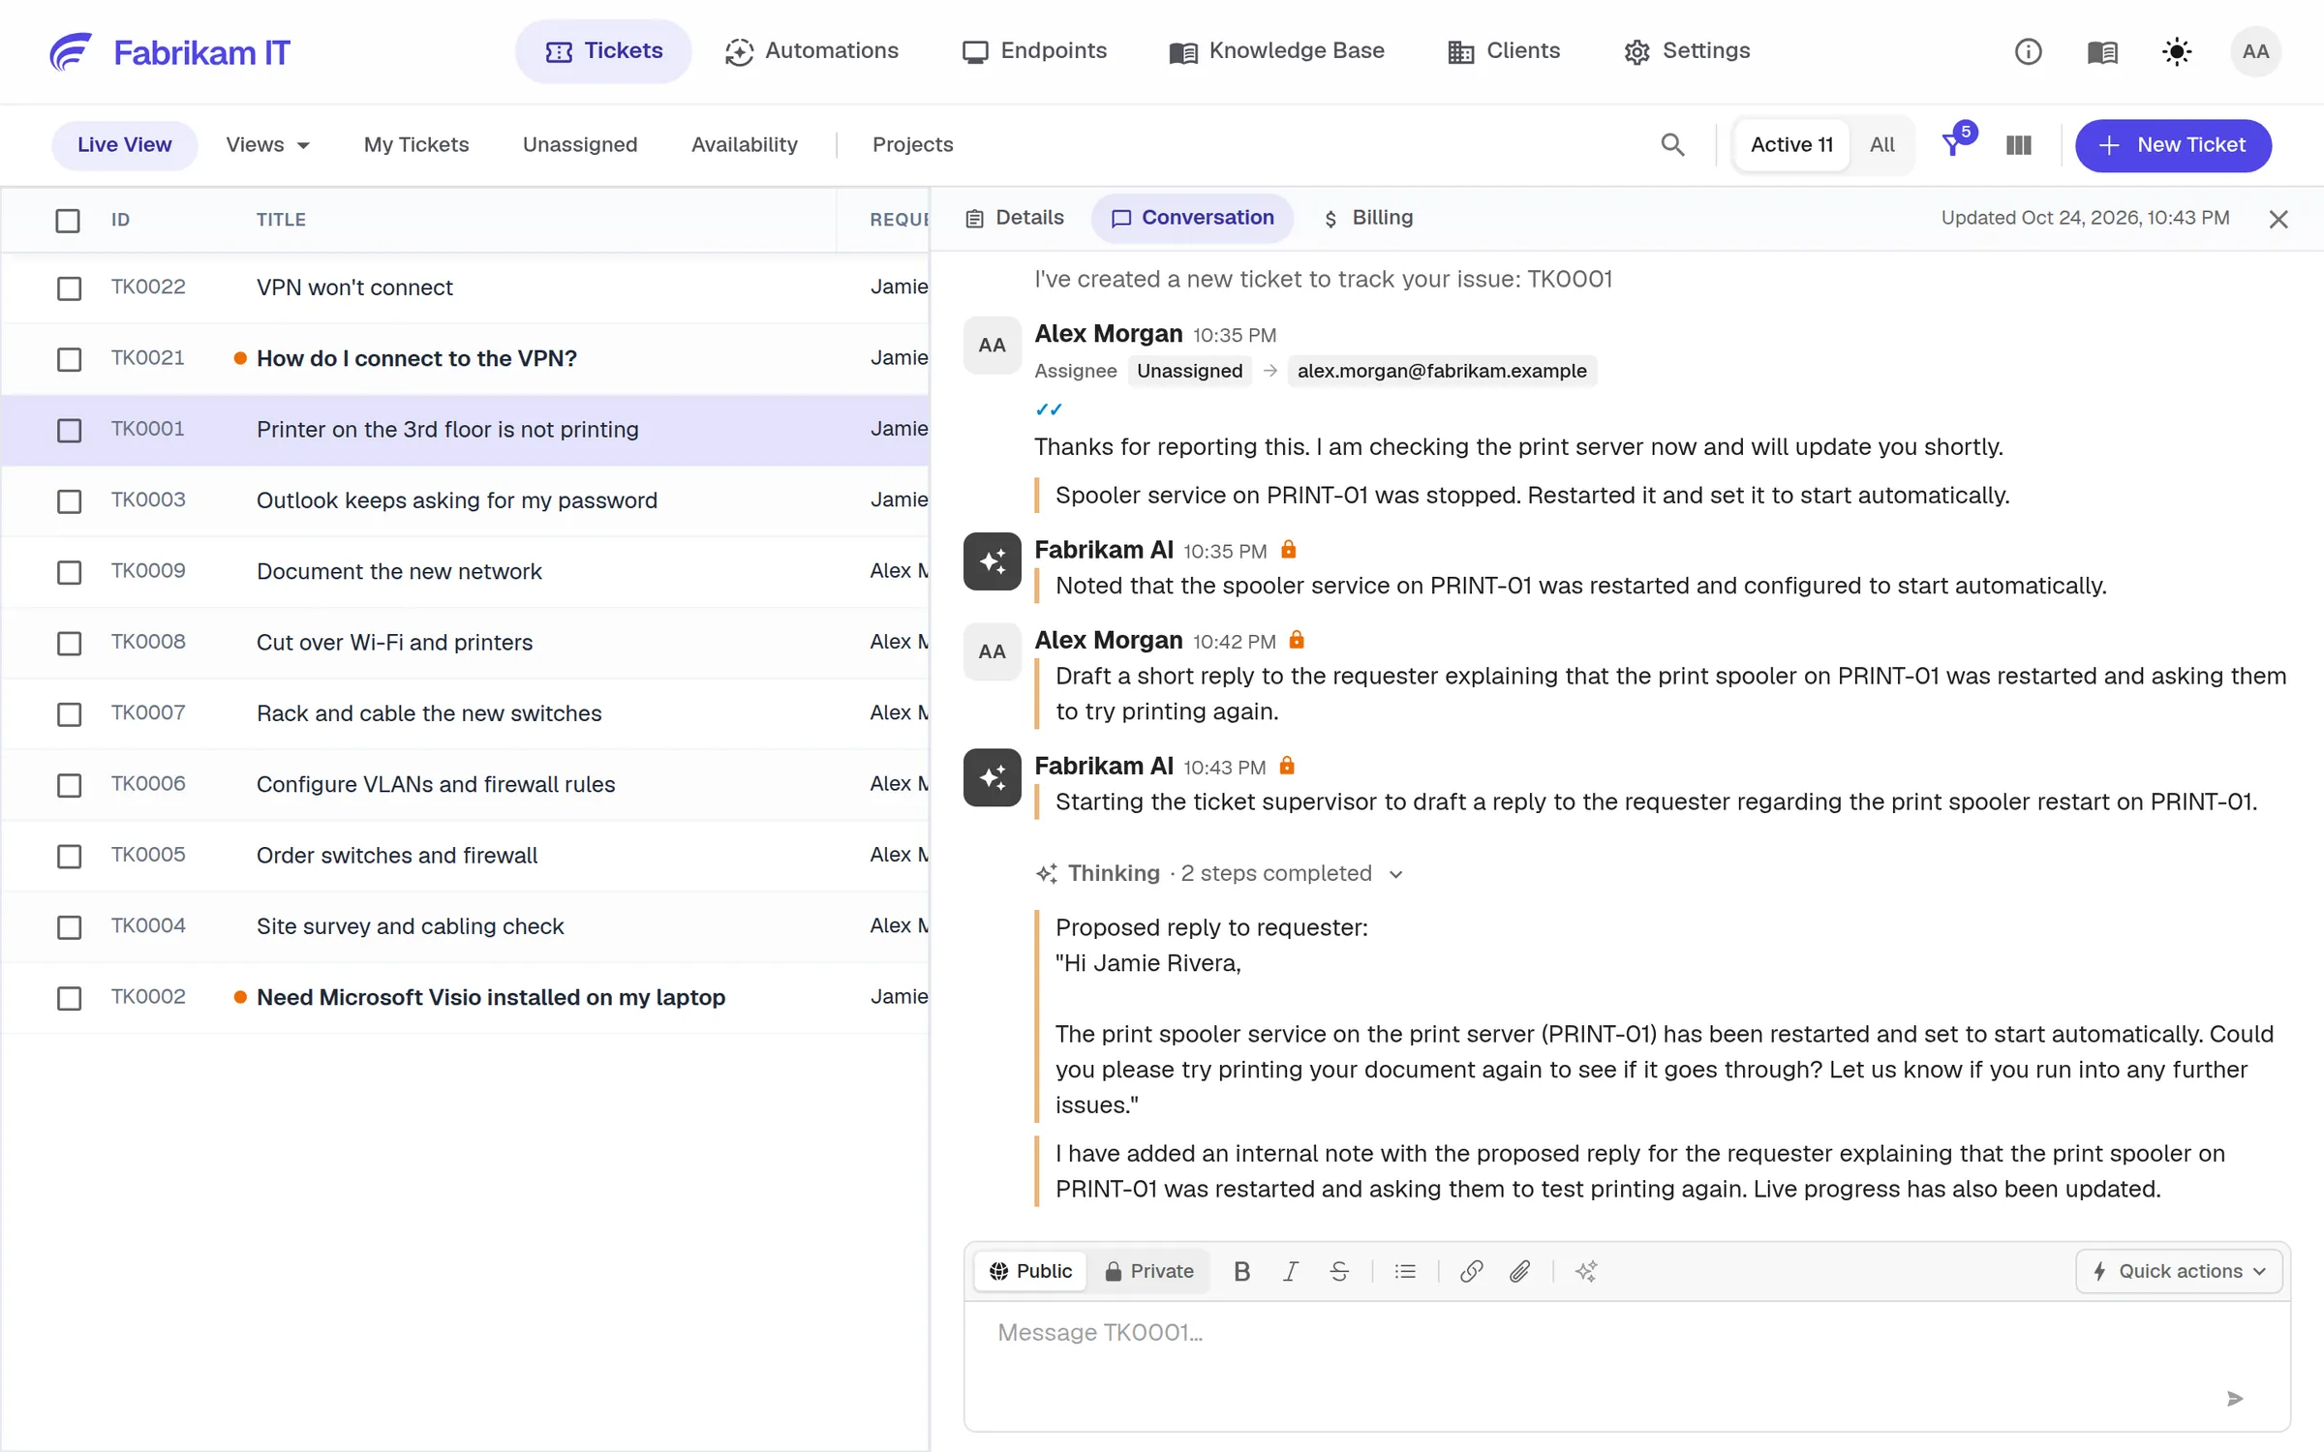Show All tickets filter
This screenshot has height=1452, width=2324.
(x=1881, y=145)
